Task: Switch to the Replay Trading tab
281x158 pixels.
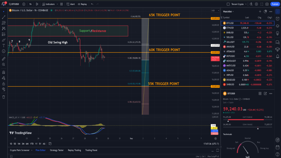Action: (x=74, y=150)
